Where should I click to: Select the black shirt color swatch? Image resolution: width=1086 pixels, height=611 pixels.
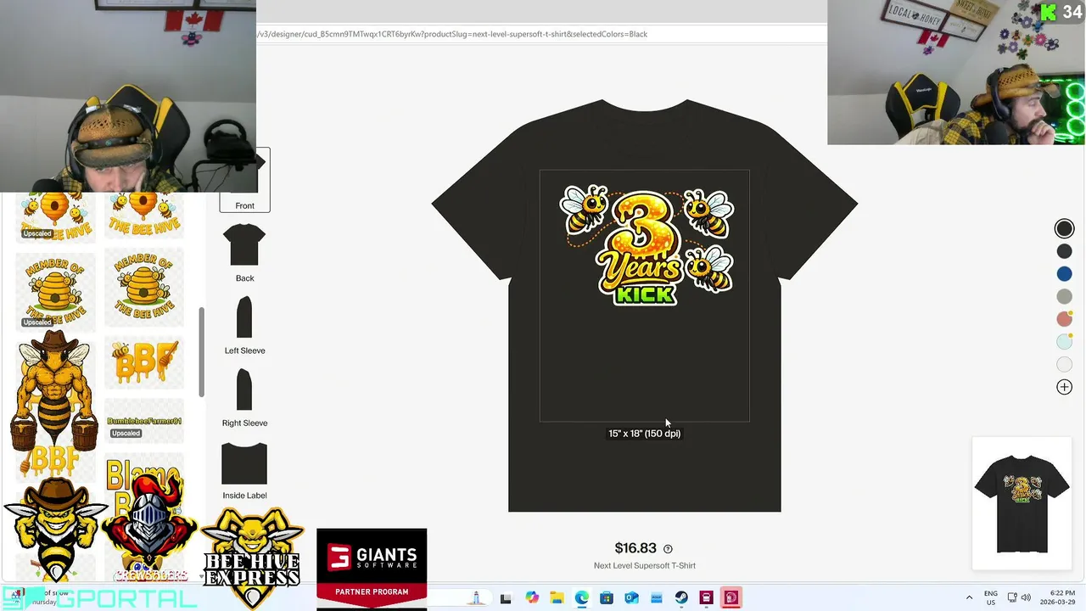[x=1064, y=228]
